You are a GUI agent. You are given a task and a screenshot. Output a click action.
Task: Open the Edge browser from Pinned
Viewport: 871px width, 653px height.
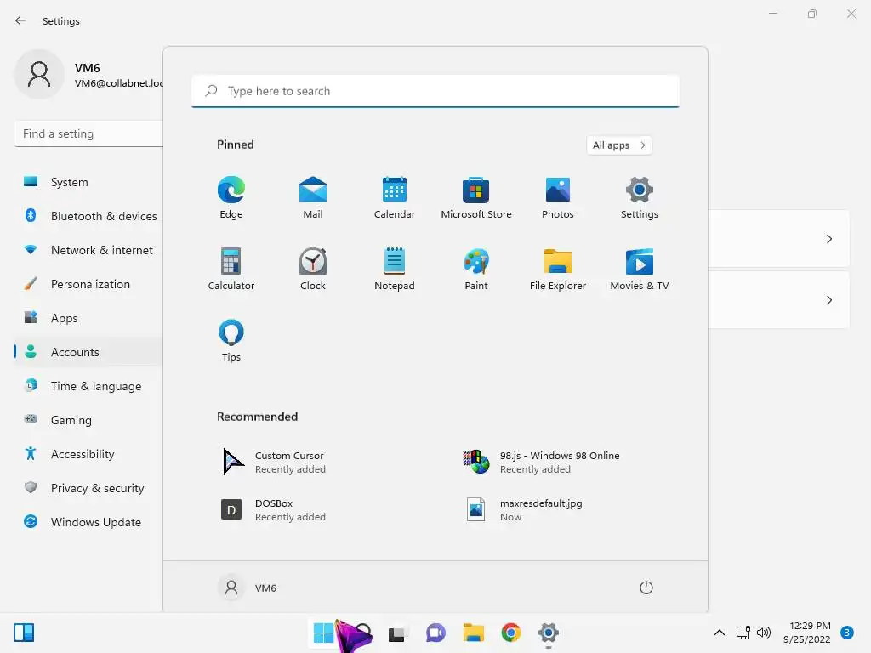tap(231, 197)
